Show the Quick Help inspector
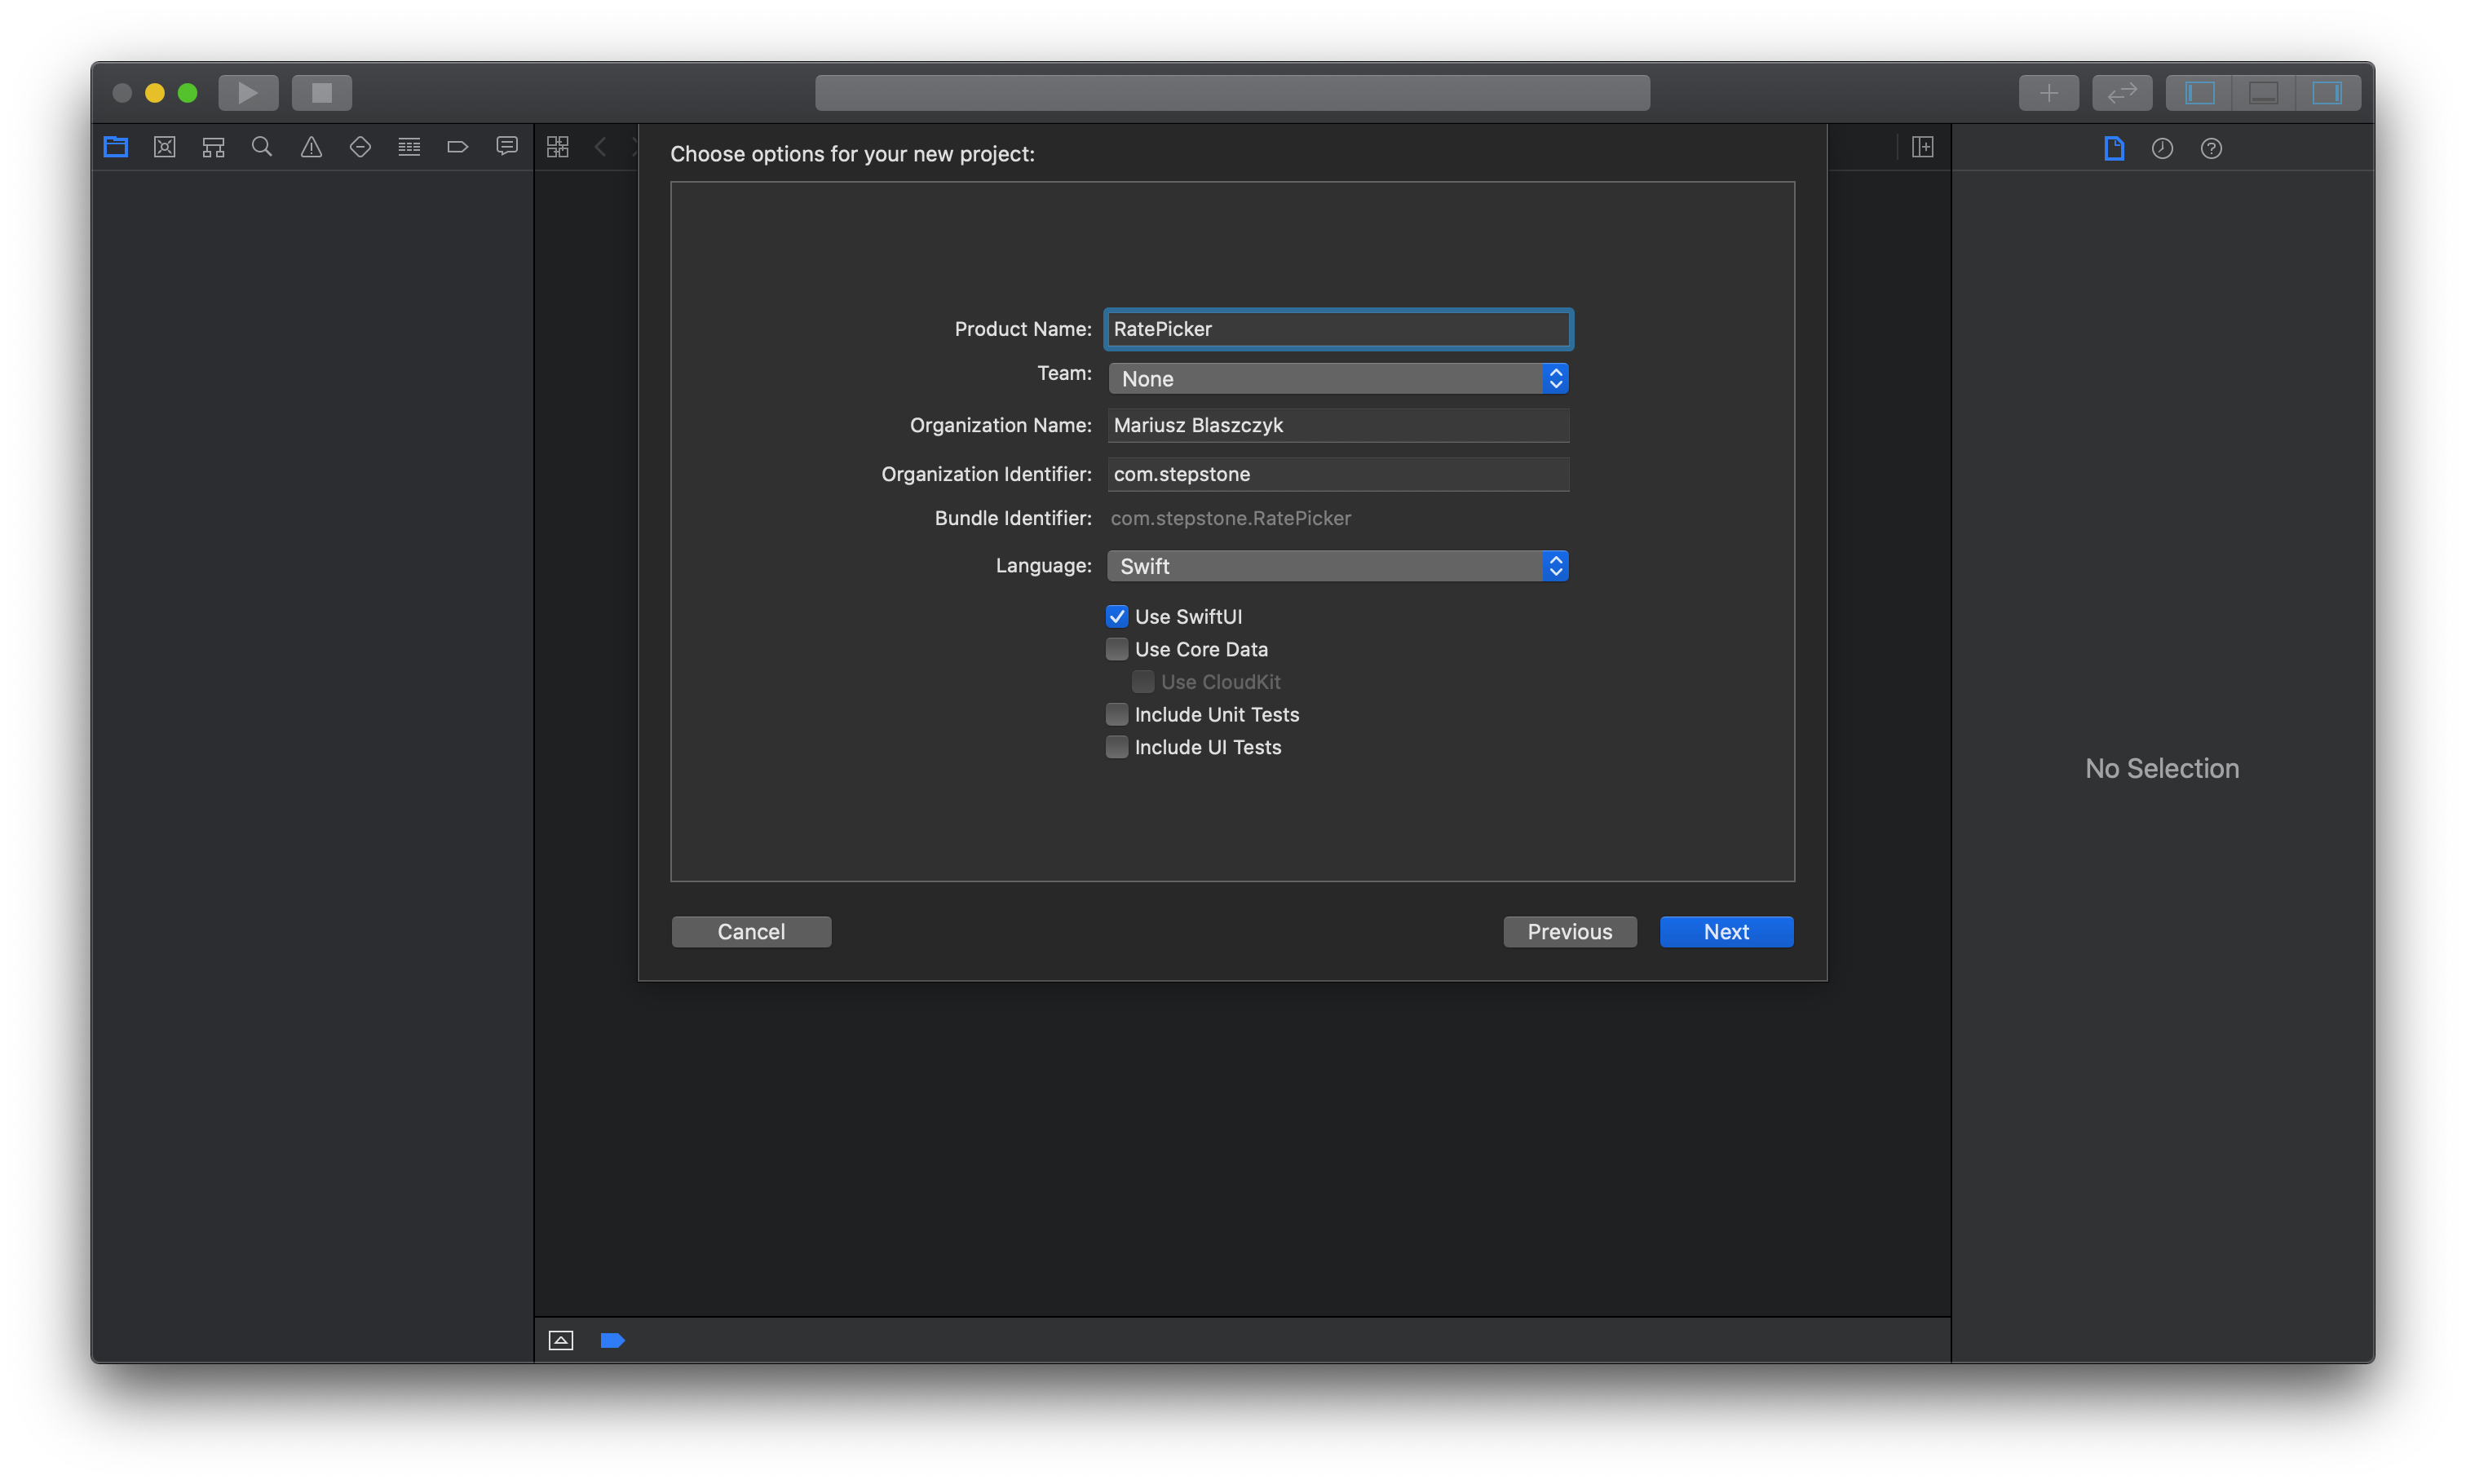Viewport: 2466px width, 1484px height. click(x=2211, y=148)
